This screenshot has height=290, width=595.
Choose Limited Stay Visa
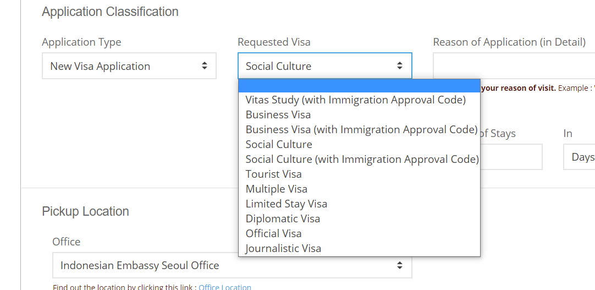click(x=287, y=204)
